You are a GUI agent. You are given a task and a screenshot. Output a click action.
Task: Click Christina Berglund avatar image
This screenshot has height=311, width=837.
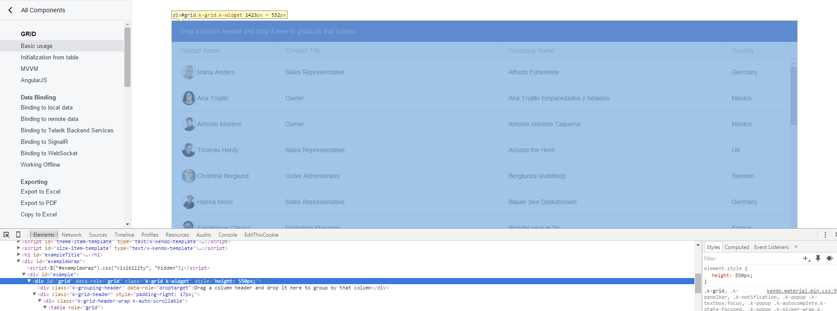(188, 176)
